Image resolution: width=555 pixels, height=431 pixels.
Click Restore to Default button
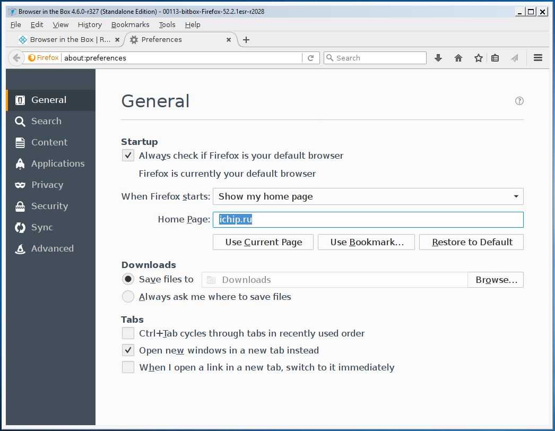point(471,242)
